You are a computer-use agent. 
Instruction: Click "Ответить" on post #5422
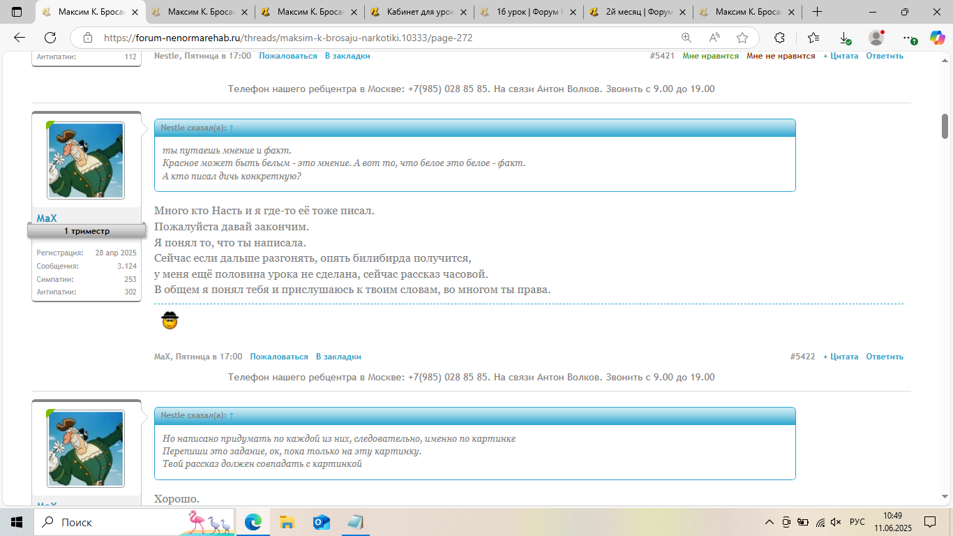[x=884, y=357]
